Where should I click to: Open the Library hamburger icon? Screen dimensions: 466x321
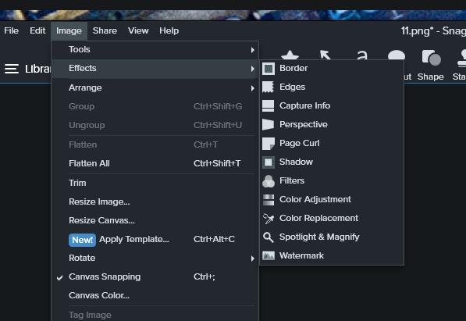12,69
